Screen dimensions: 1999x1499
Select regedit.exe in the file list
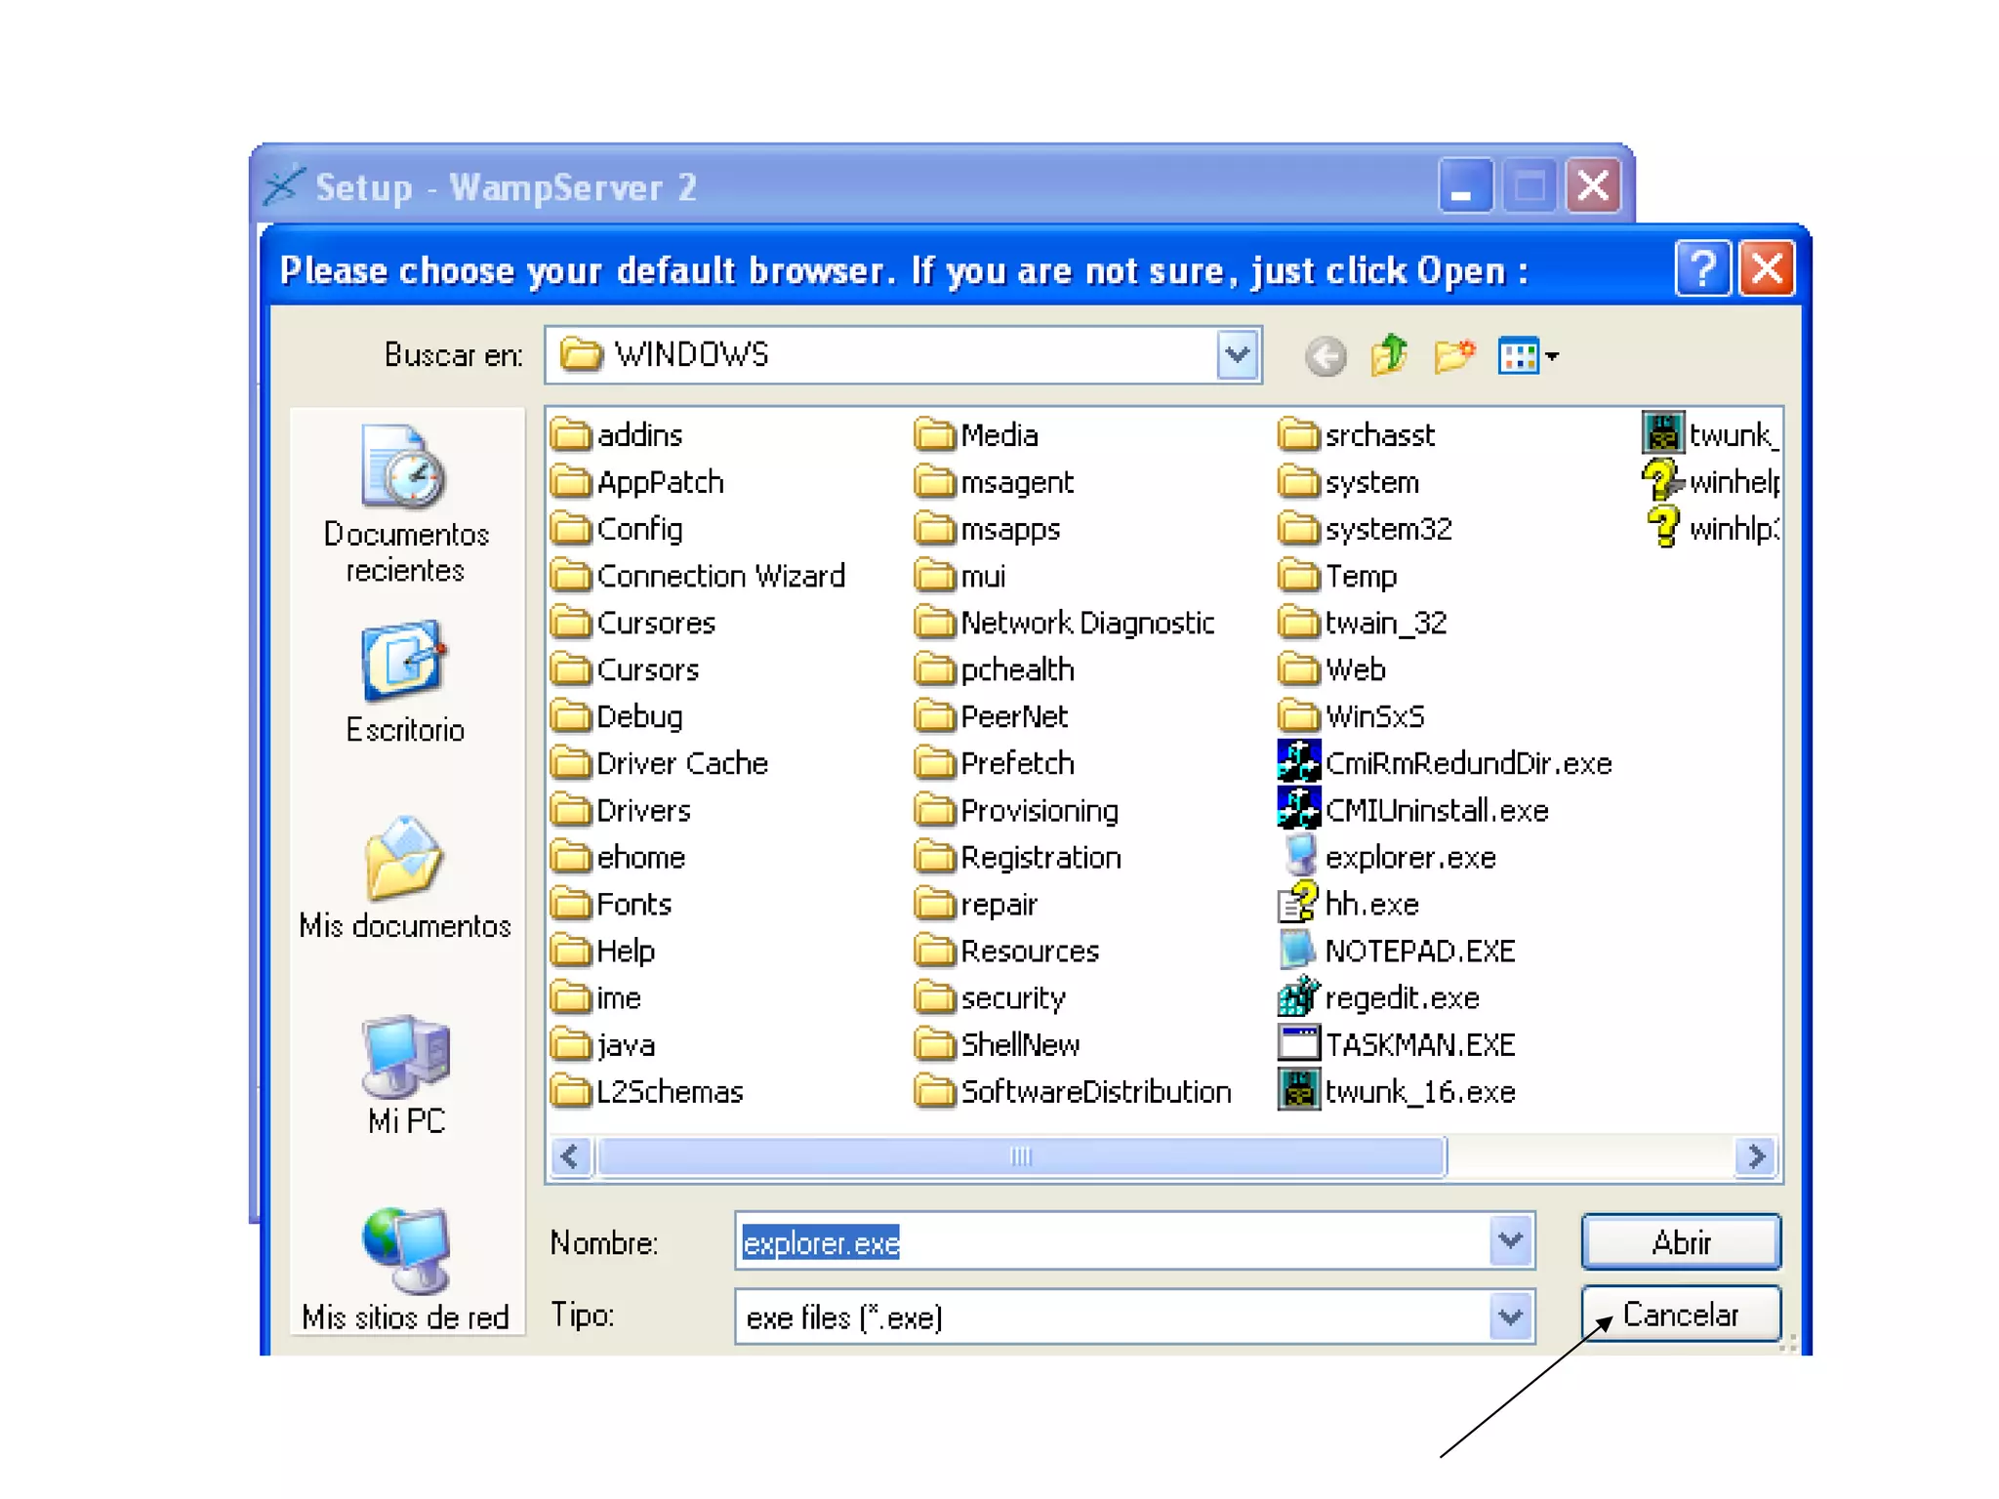pyautogui.click(x=1401, y=998)
